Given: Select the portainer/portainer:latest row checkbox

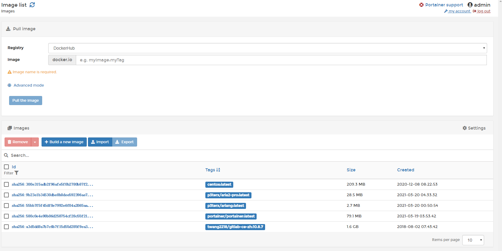Looking at the screenshot, I should click(x=6, y=216).
